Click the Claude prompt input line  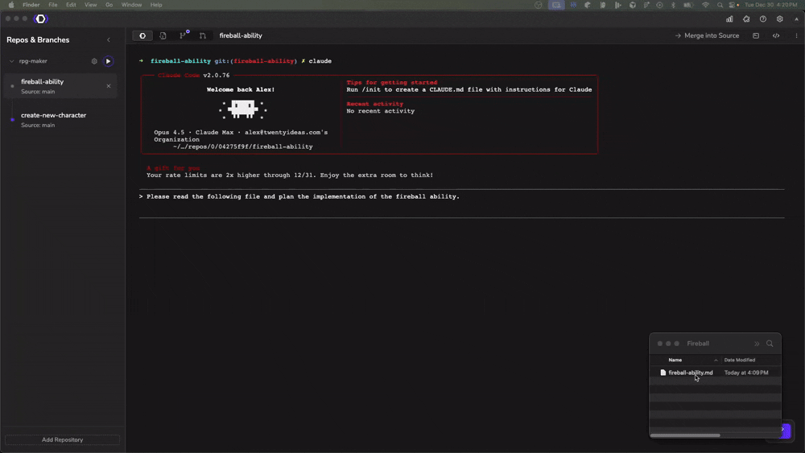coord(461,196)
